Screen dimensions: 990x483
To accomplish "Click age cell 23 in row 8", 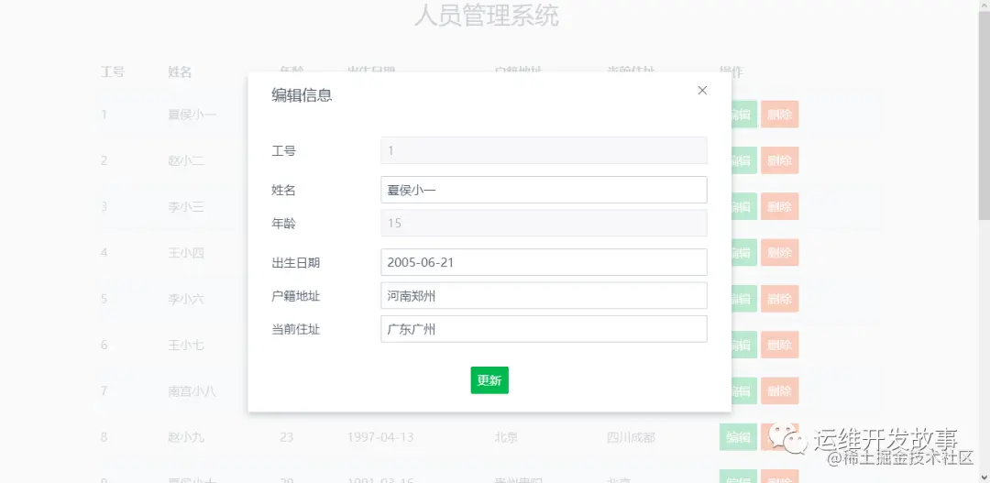I will click(287, 437).
